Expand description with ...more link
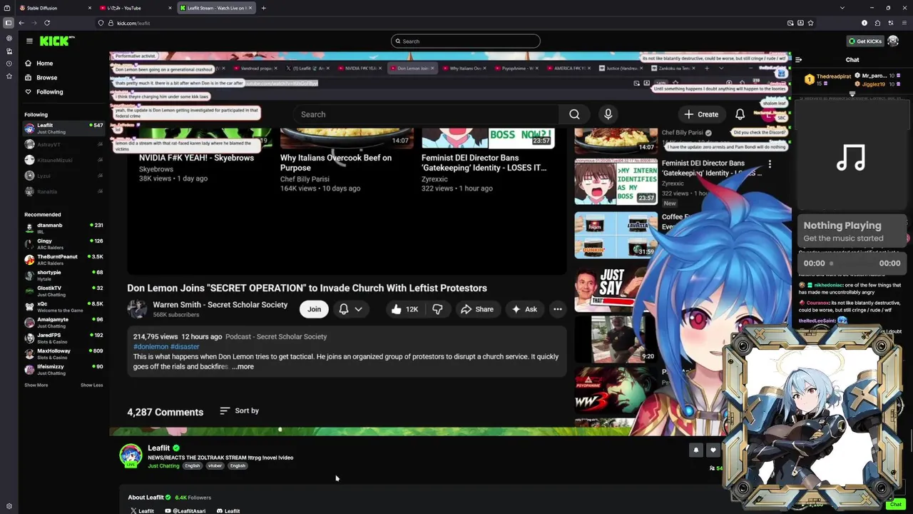Image resolution: width=913 pixels, height=514 pixels. [243, 367]
